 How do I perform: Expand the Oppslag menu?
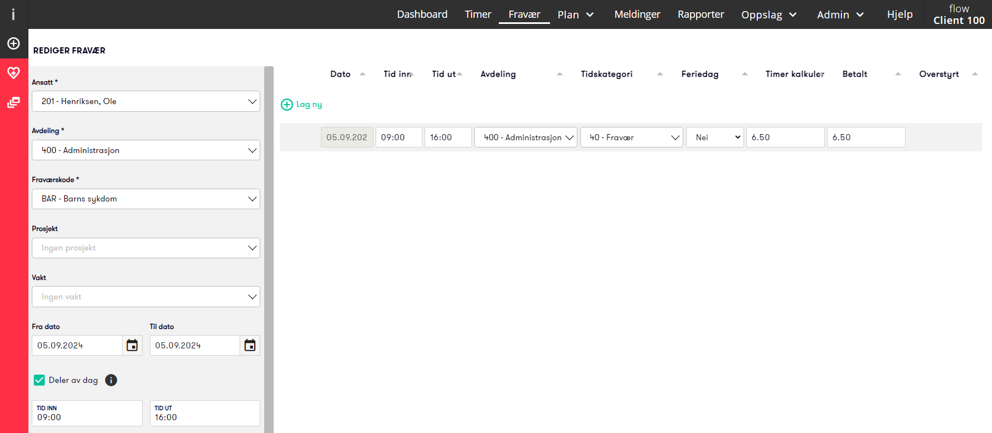769,14
